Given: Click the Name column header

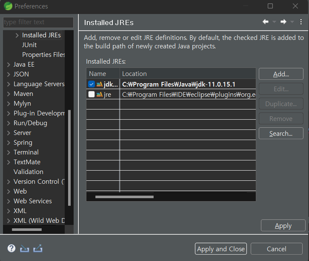Looking at the screenshot, I should (x=103, y=74).
